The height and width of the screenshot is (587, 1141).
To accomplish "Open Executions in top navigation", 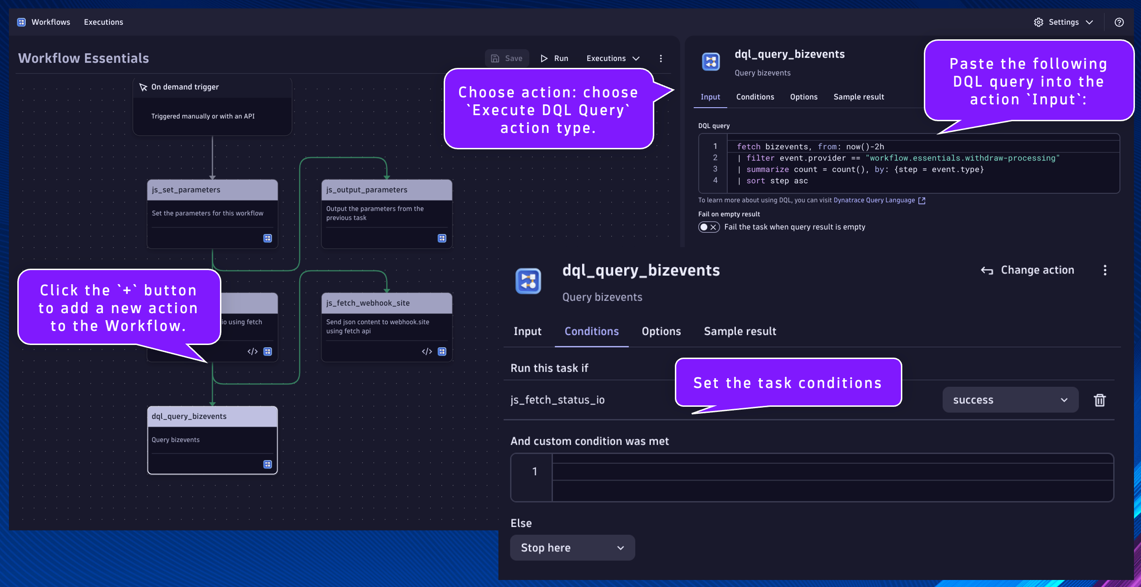I will [x=103, y=22].
